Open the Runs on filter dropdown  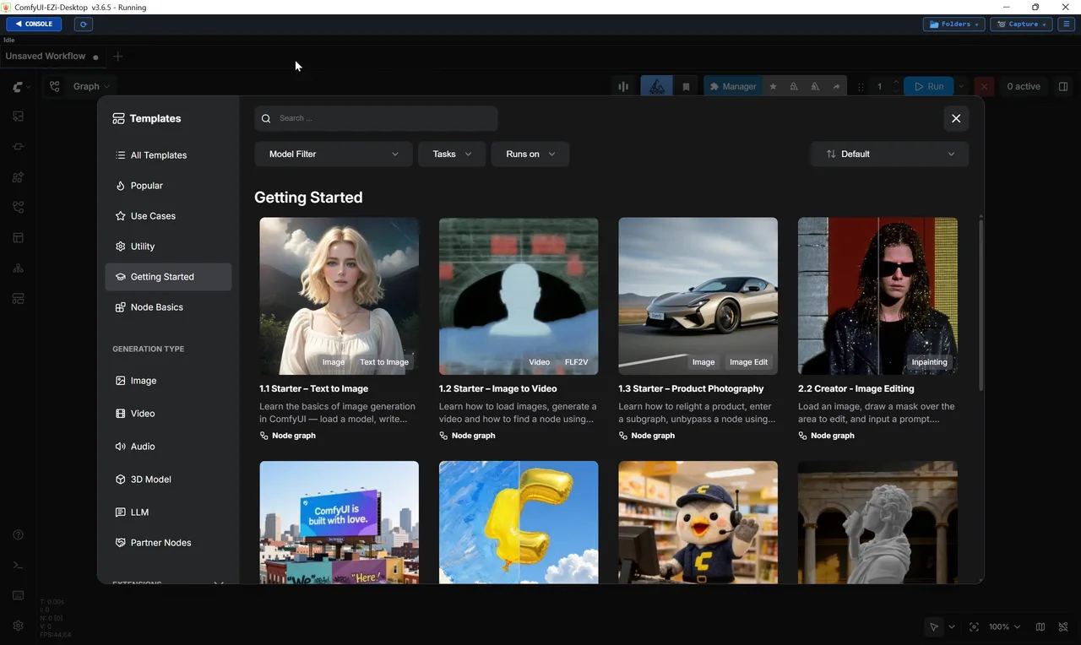[530, 154]
